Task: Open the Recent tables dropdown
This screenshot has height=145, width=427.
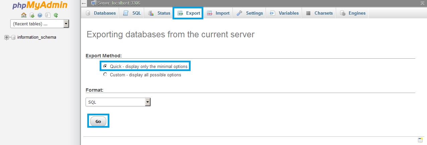Action: (40, 24)
